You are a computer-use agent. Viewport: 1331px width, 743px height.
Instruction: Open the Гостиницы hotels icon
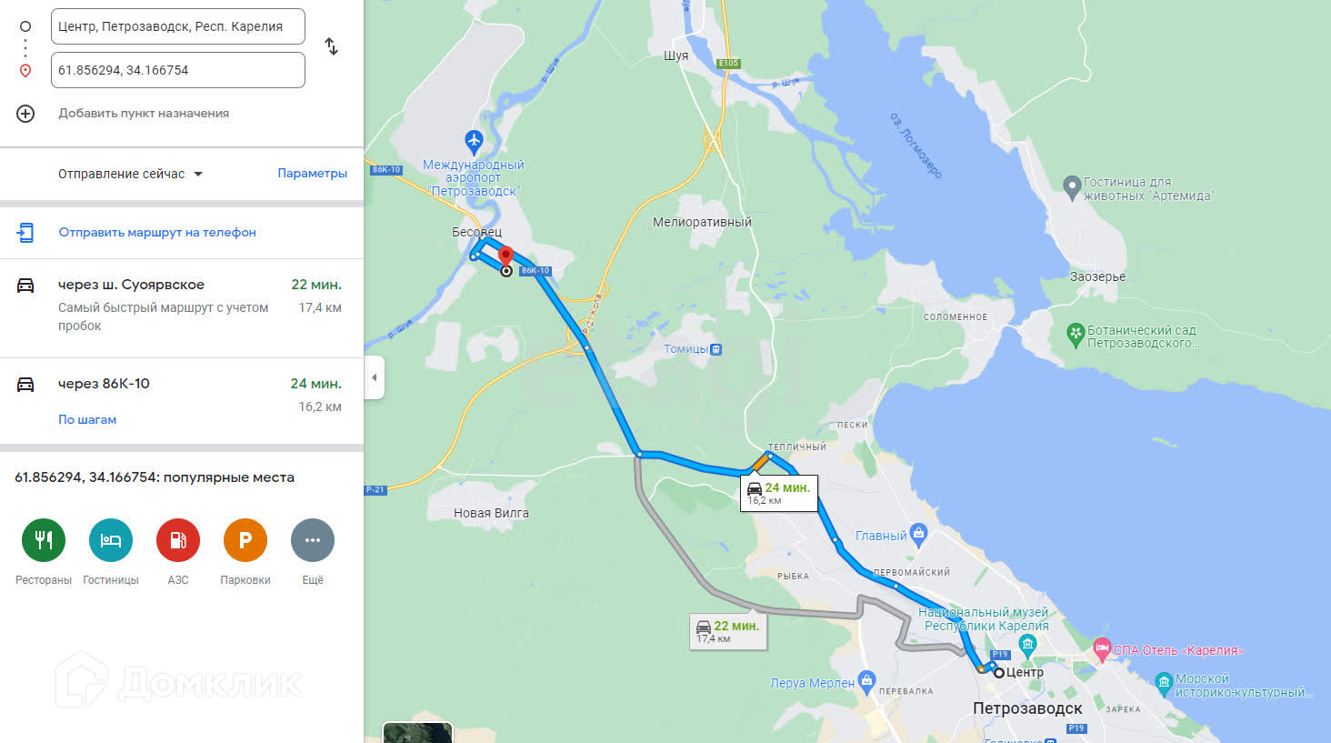(x=111, y=540)
